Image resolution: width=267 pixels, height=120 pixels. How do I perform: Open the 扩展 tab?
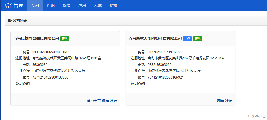[x=114, y=5]
